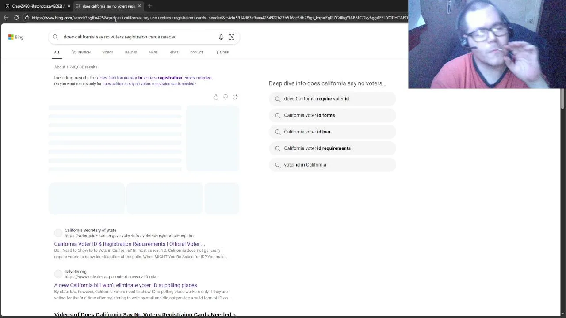Expand the MORE menu
566x318 pixels.
click(x=222, y=52)
